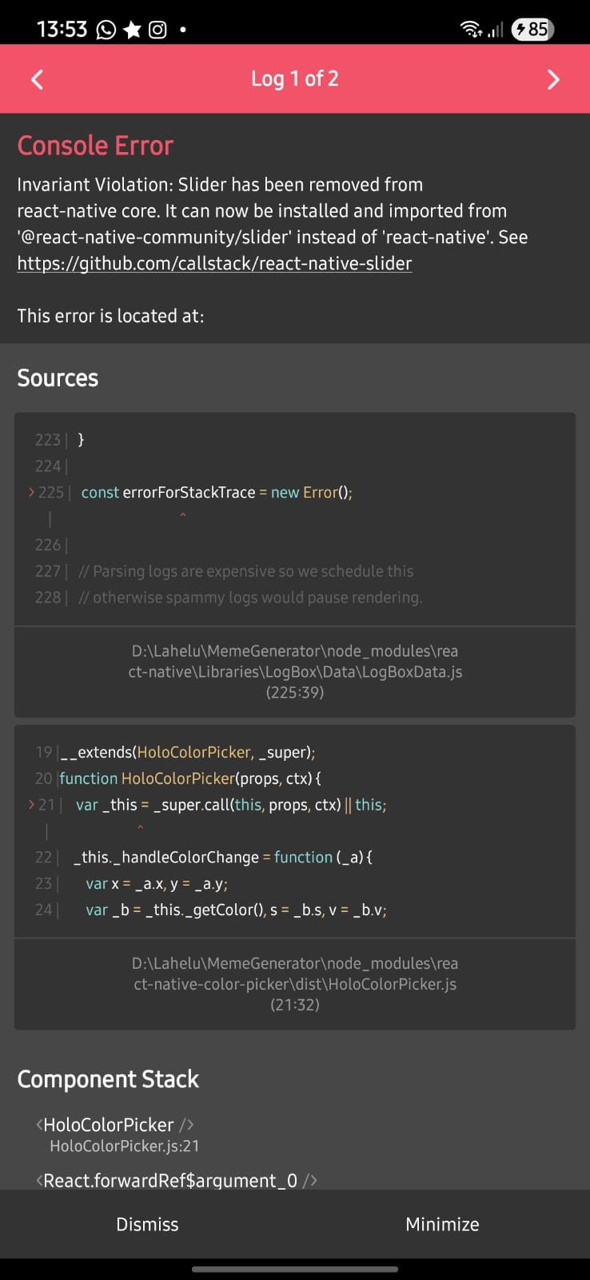Go to next log with right chevron

click(552, 79)
